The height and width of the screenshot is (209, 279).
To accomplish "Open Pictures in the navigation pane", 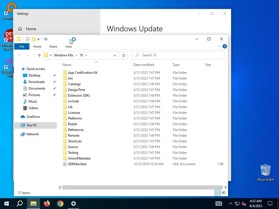I will pos(34,95).
